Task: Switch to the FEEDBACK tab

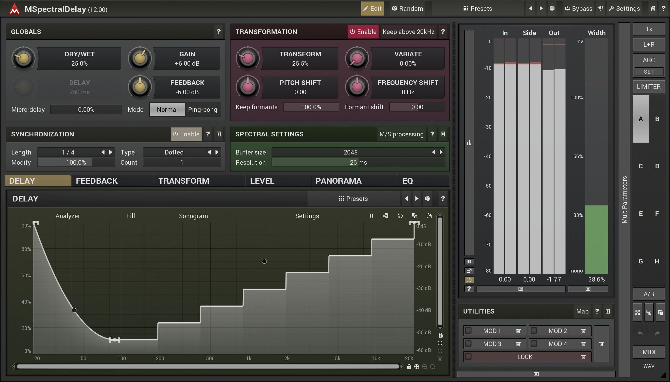Action: pos(96,181)
